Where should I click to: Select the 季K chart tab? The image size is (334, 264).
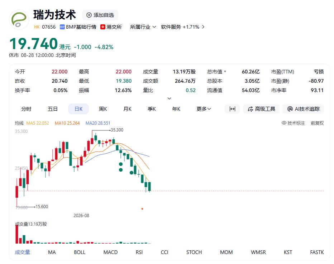tap(152, 109)
